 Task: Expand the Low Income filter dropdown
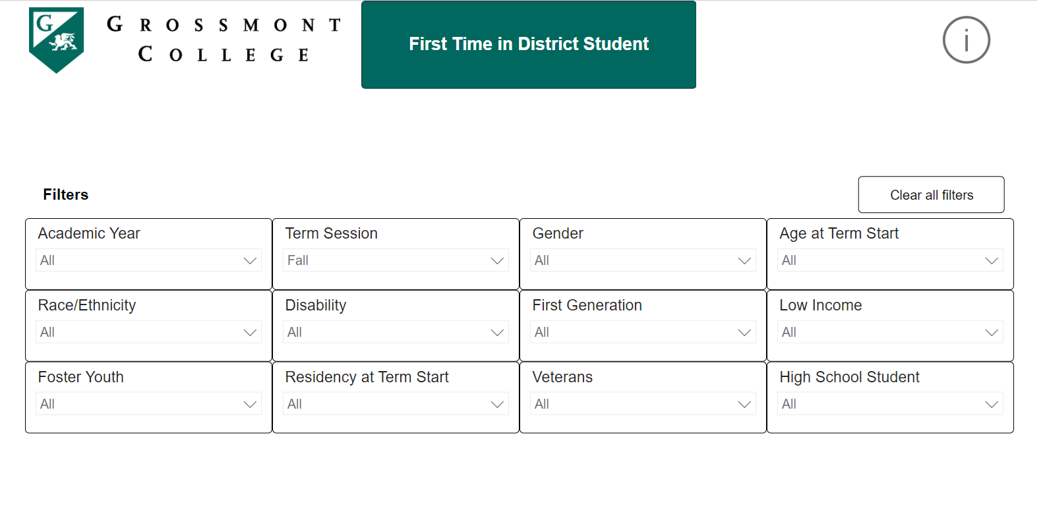(890, 332)
